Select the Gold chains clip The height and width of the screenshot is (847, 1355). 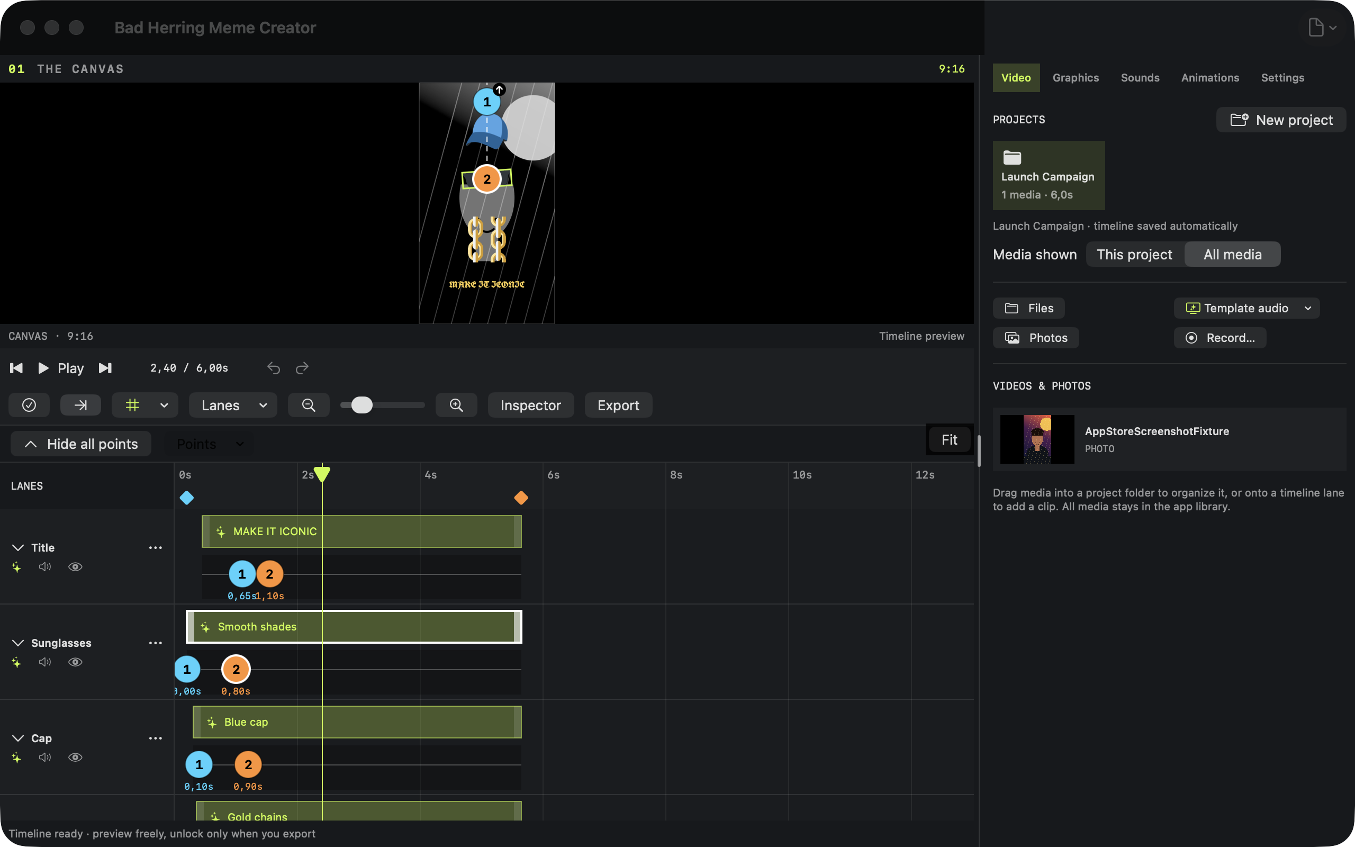359,811
